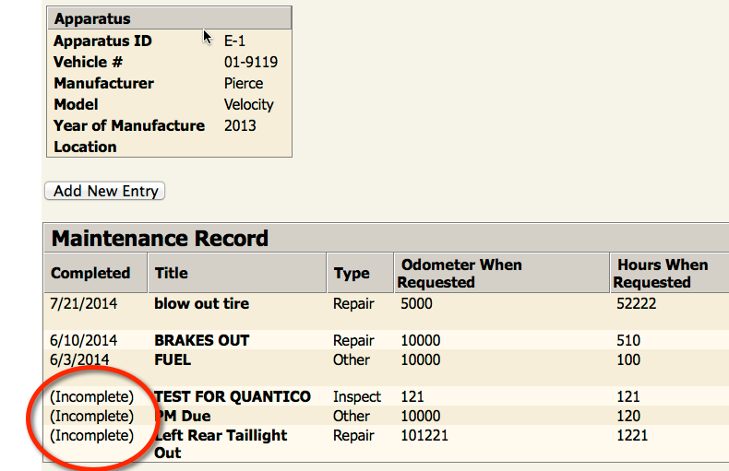Open the TEST FOR QUANTICO entry
The height and width of the screenshot is (471, 729).
233,396
